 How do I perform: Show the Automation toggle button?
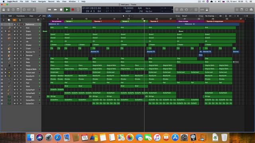40,16
